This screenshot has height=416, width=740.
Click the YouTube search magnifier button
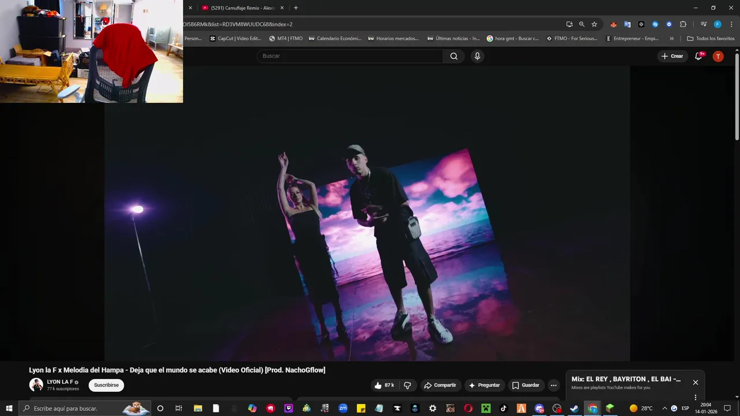(454, 56)
